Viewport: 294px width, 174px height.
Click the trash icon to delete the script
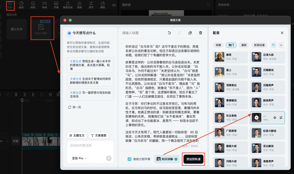click(x=201, y=32)
